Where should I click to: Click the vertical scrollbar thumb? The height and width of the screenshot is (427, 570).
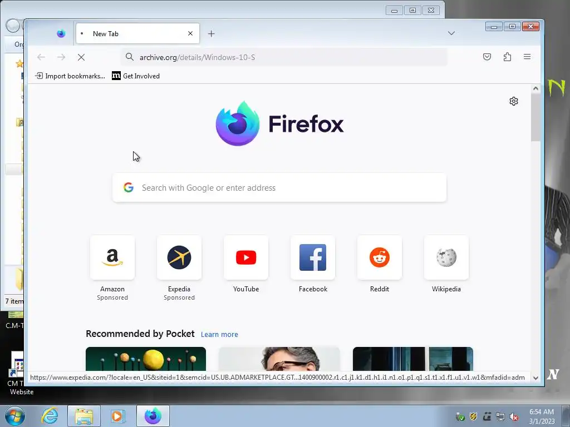535,117
